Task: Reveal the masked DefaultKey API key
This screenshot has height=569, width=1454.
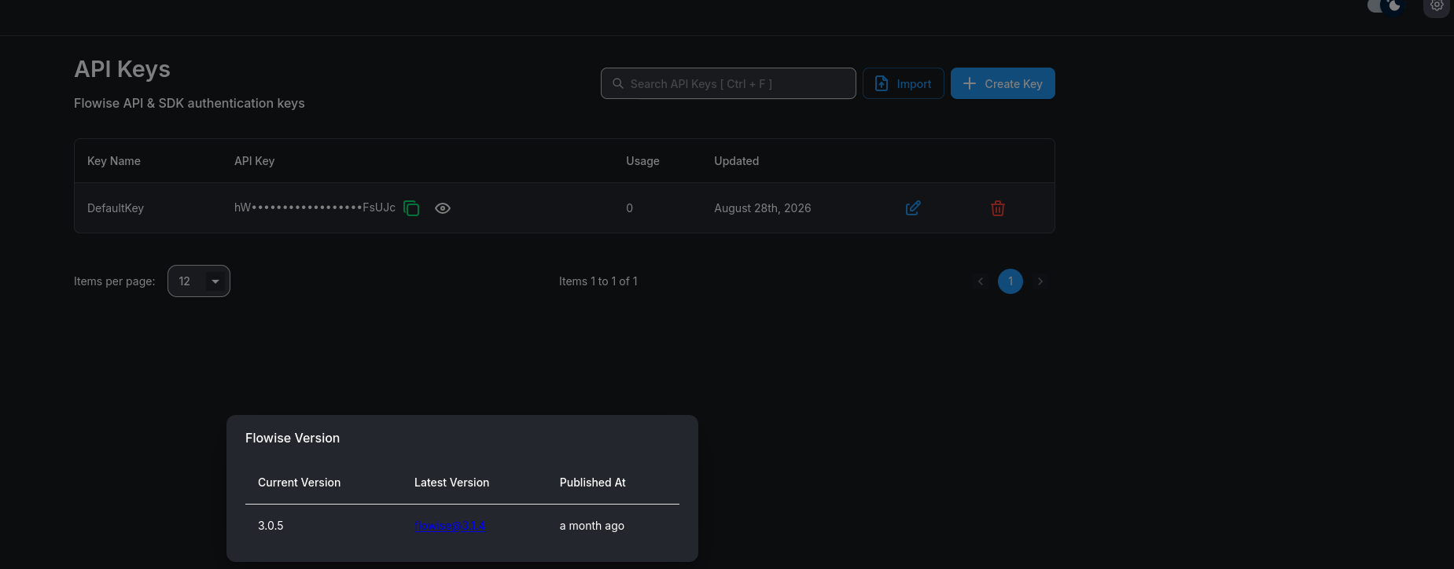Action: coord(443,208)
